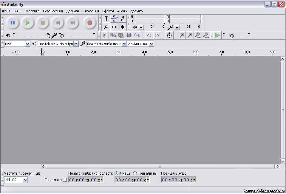The height and width of the screenshot is (194, 286).
Task: Select the Кінець radio button
Action: pyautogui.click(x=117, y=173)
